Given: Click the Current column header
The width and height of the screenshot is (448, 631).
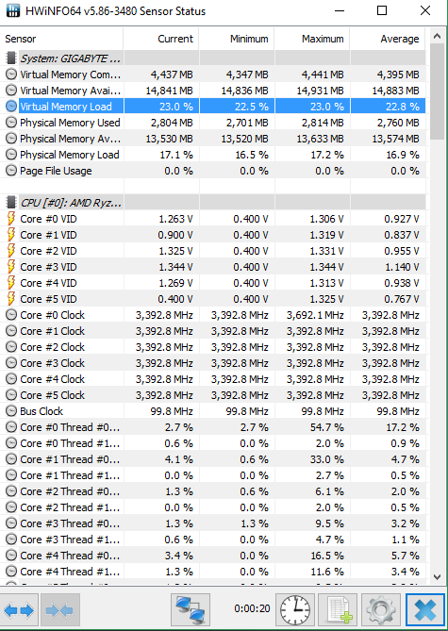Looking at the screenshot, I should (161, 39).
